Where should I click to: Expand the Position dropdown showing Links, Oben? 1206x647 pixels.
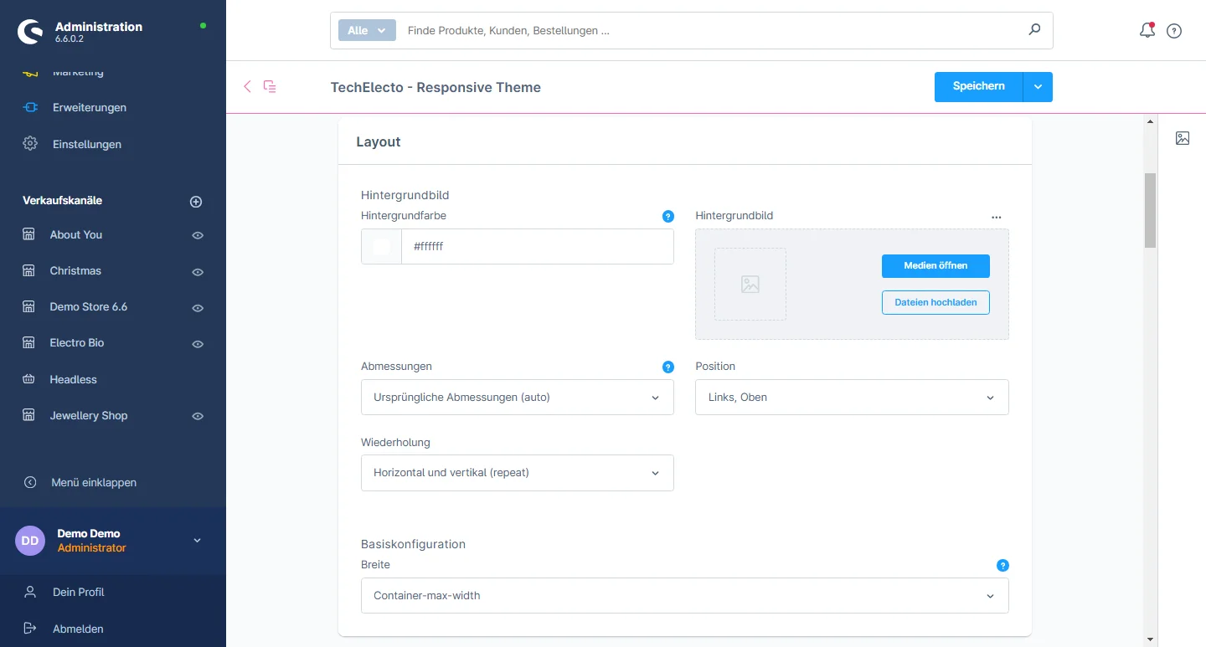click(852, 398)
